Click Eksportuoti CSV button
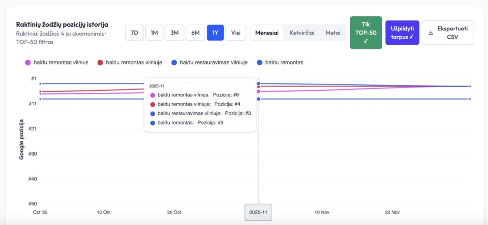The width and height of the screenshot is (488, 225). 448,33
